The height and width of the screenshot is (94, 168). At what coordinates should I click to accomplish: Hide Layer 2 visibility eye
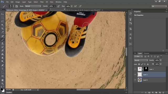135,74
